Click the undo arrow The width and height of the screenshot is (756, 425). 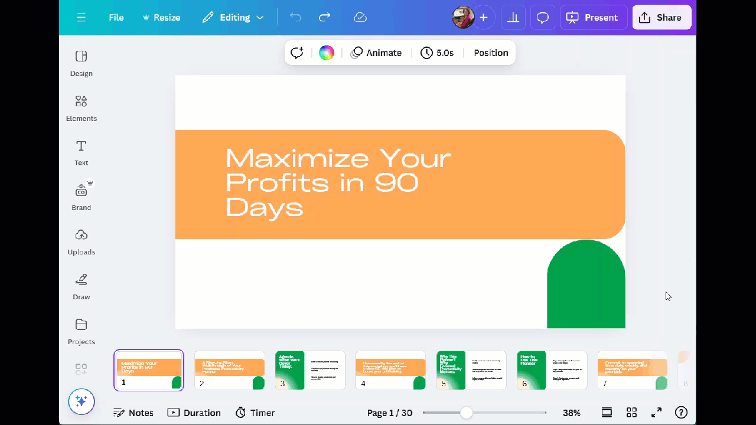(295, 18)
